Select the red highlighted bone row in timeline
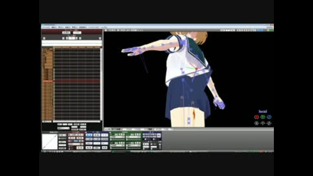This screenshot has width=313, height=176. (71, 81)
